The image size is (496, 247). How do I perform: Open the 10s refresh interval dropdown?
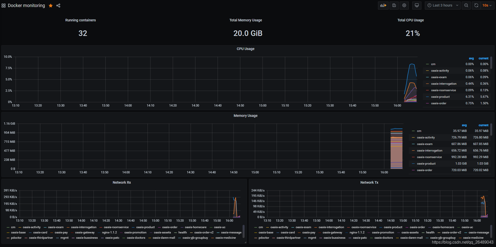(487, 5)
